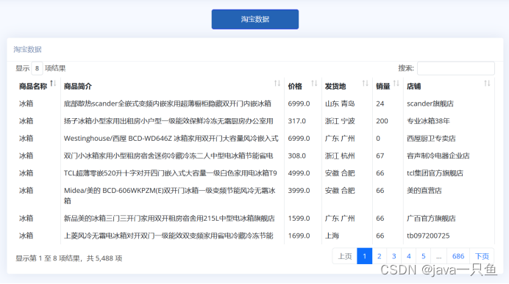Click 价格 header text
This screenshot has height=284, width=509.
295,87
